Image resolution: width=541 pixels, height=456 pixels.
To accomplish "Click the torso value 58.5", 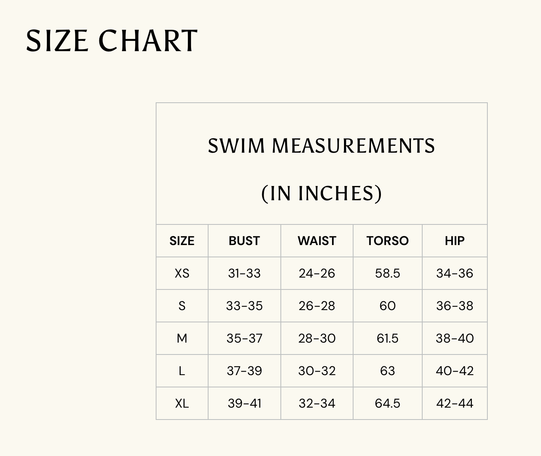I will coord(387,273).
